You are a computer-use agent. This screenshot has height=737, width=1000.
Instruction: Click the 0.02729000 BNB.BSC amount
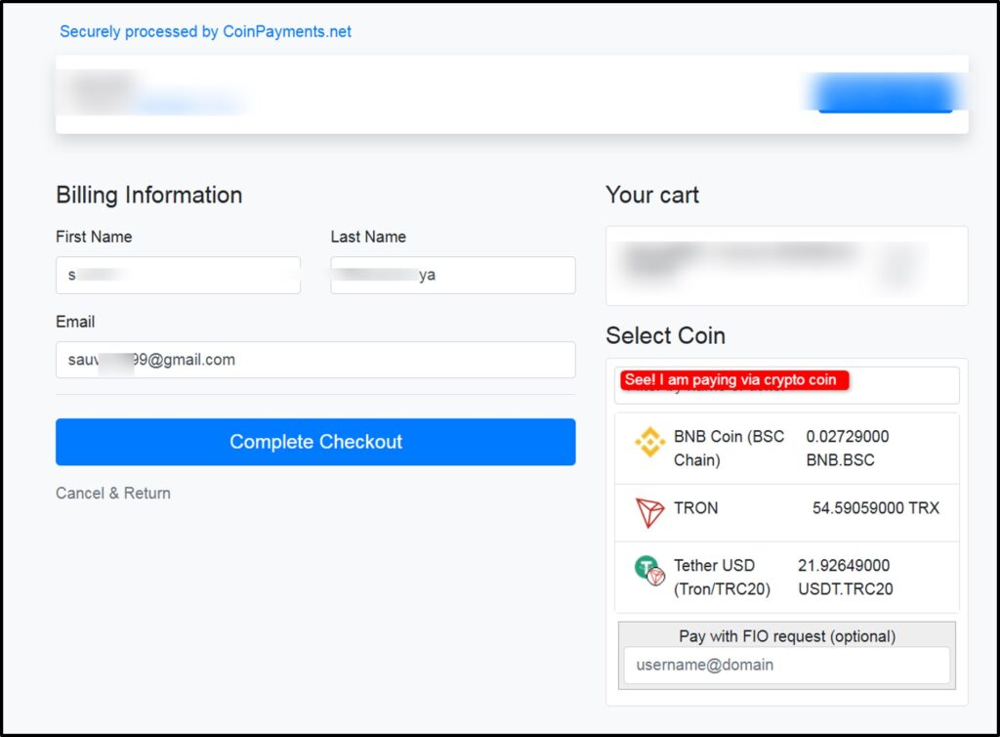tap(847, 448)
